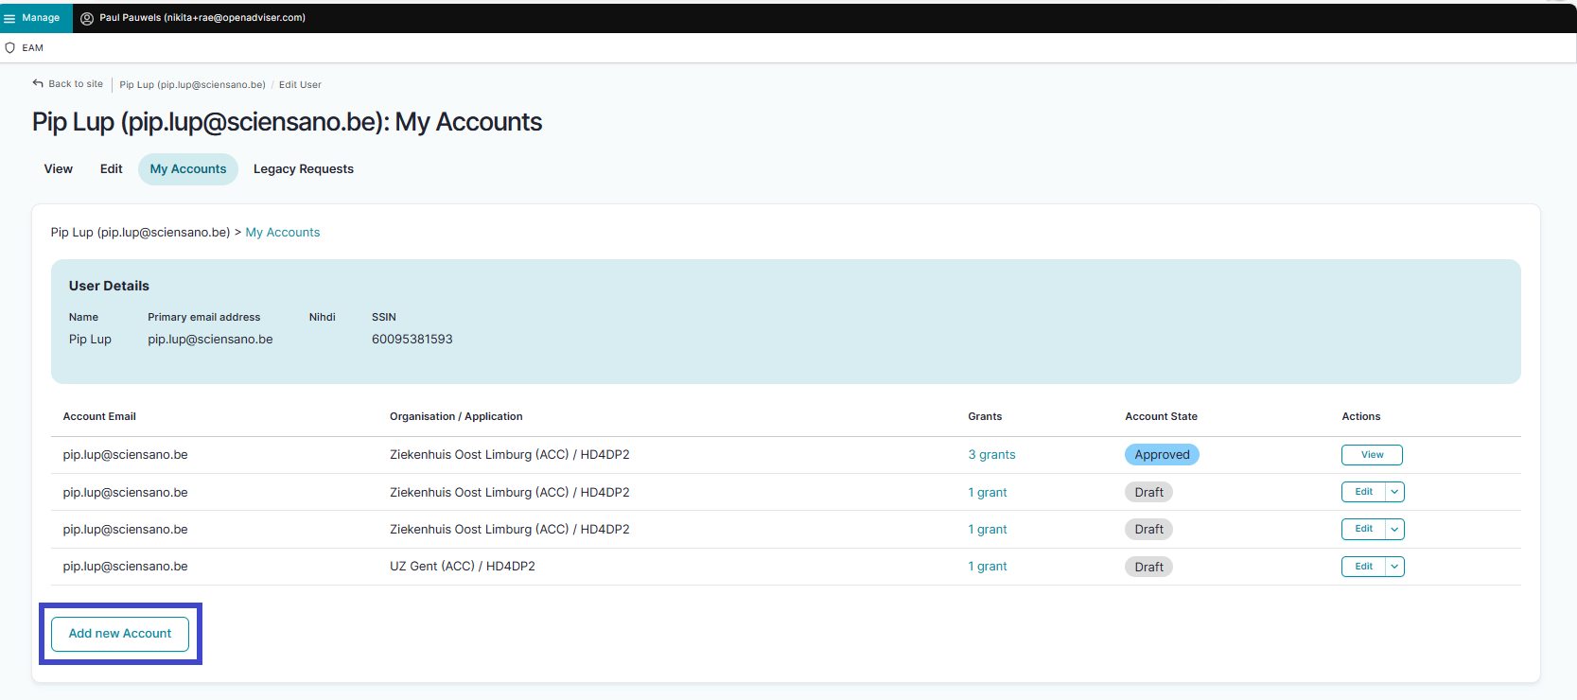
Task: Click the Manage hamburger menu icon
Action: point(9,18)
